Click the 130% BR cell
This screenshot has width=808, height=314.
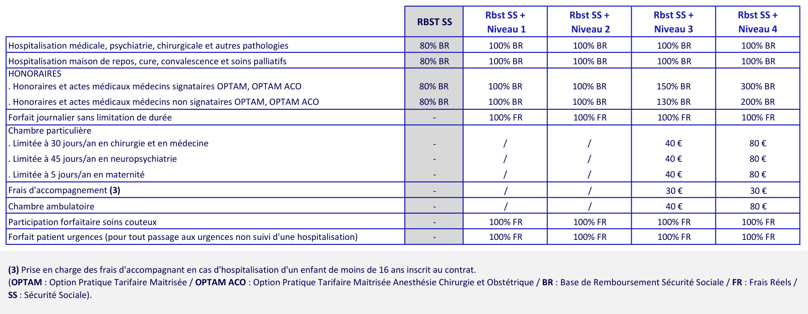pyautogui.click(x=673, y=102)
